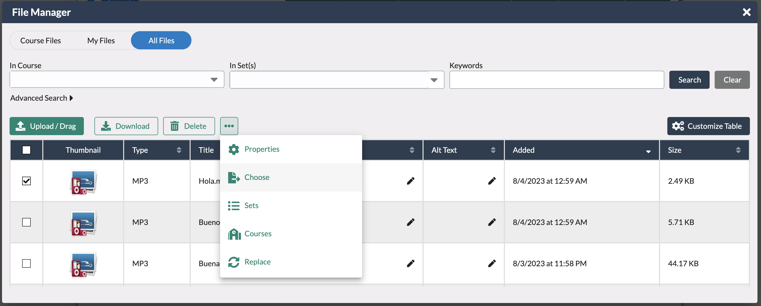
Task: Sort by the Size column arrows
Action: pyautogui.click(x=738, y=150)
